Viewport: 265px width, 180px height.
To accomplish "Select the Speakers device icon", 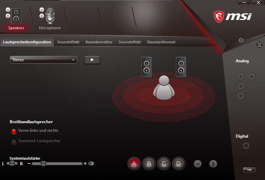I will click(16, 16).
